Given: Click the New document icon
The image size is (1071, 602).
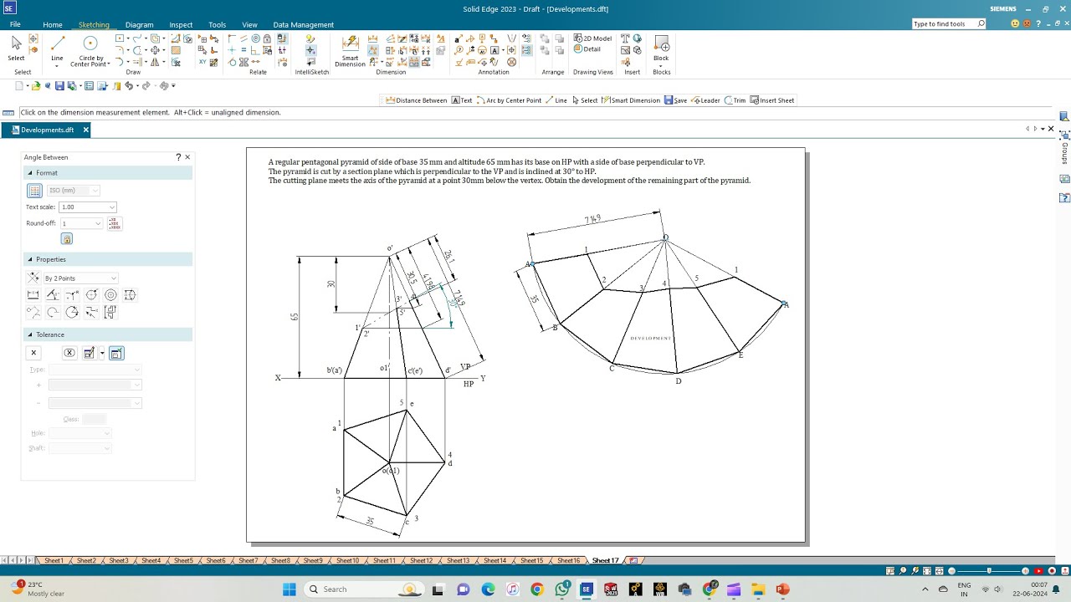Looking at the screenshot, I should pos(18,86).
